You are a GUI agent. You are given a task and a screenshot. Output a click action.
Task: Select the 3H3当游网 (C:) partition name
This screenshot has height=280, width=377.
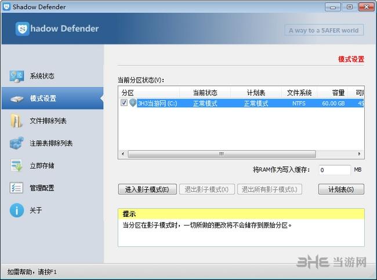[158, 103]
